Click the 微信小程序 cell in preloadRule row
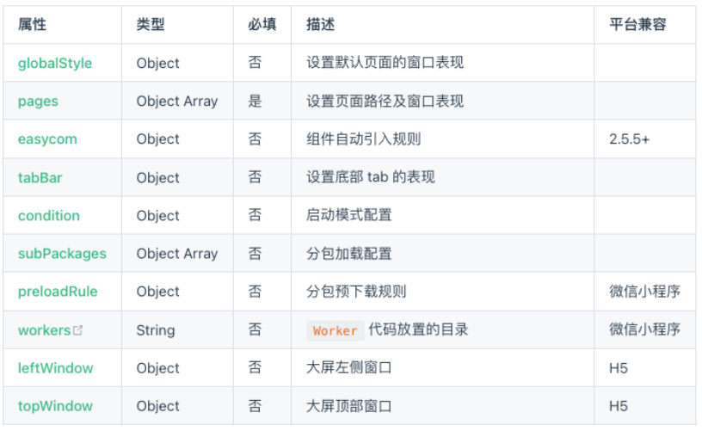This screenshot has height=431, width=702. (644, 292)
